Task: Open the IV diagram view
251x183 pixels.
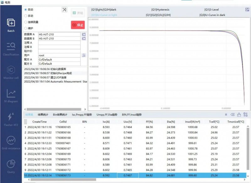Action: [11, 95]
